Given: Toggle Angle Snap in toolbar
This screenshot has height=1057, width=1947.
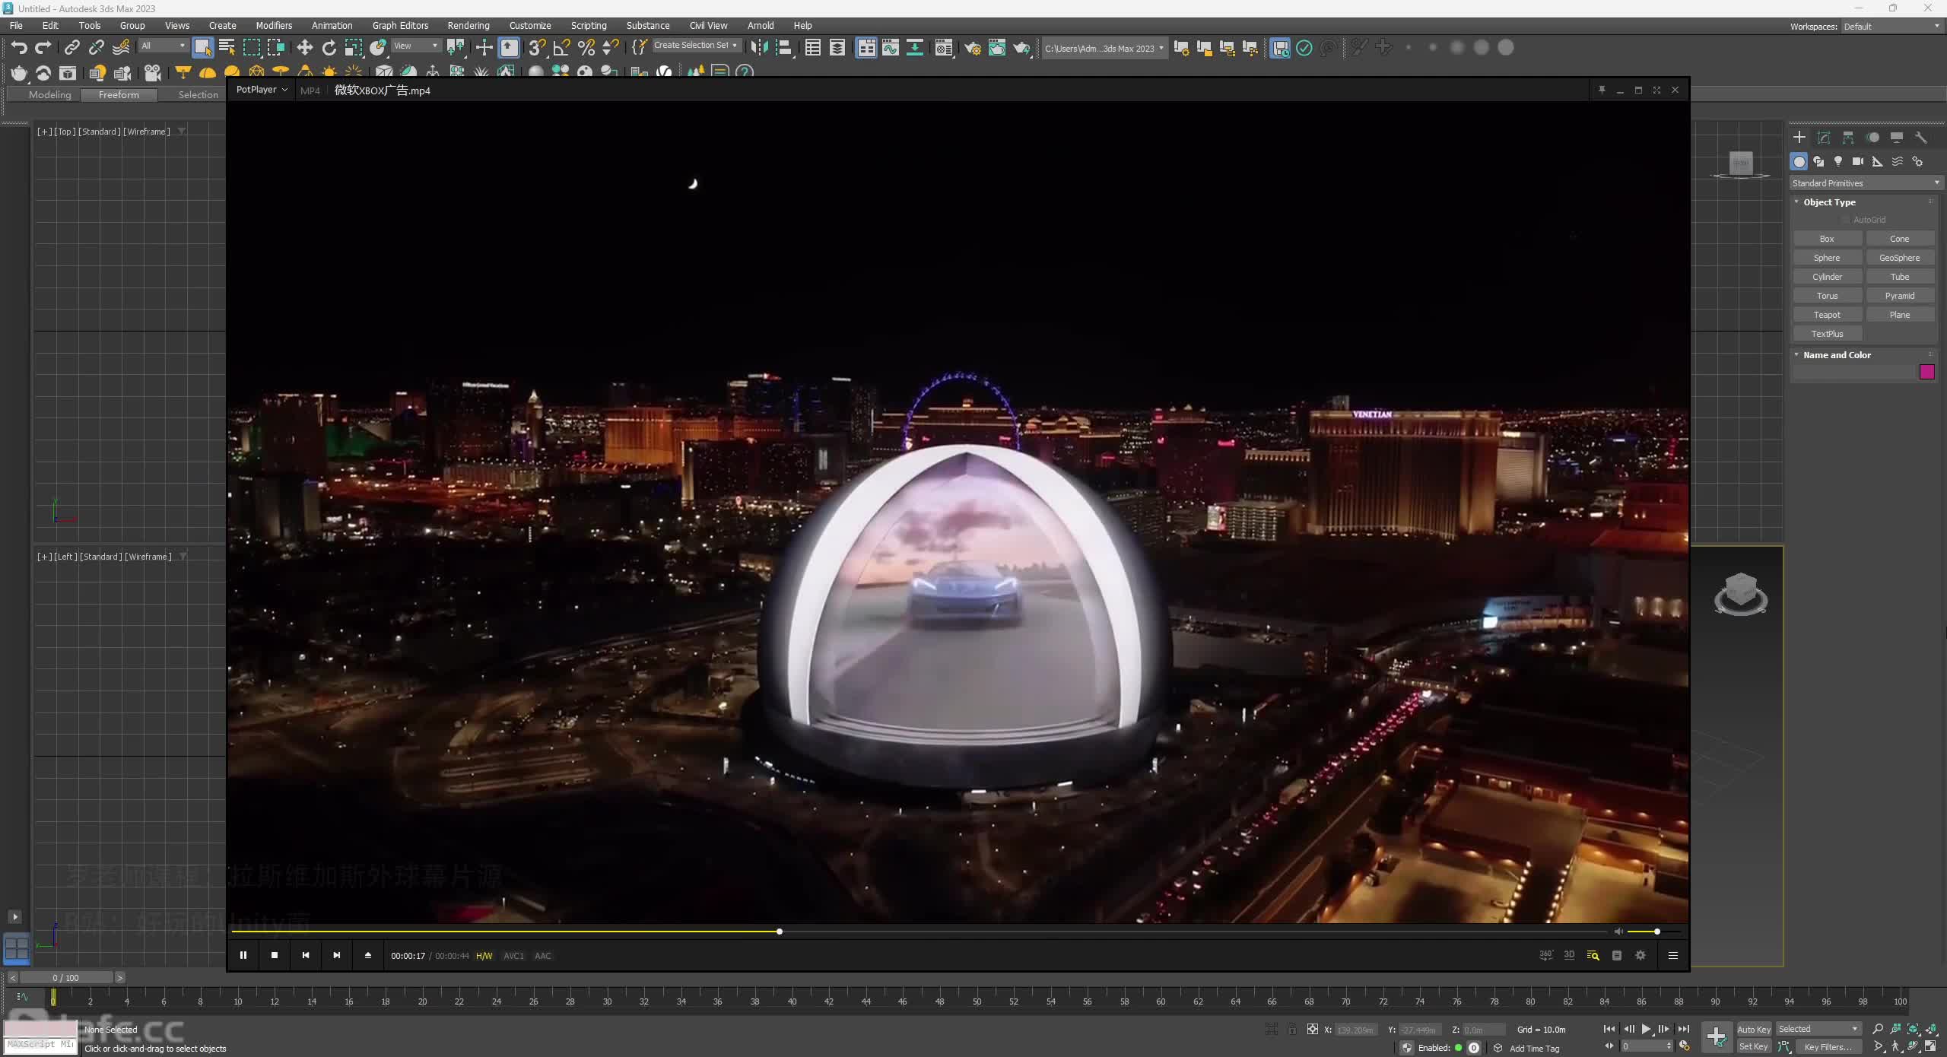Looking at the screenshot, I should coord(561,47).
